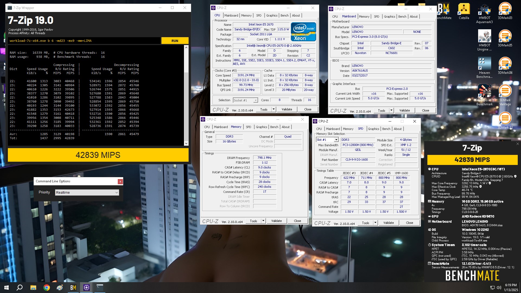Click the 42839 MIPS result banner
The height and width of the screenshot is (293, 521).
(x=98, y=155)
